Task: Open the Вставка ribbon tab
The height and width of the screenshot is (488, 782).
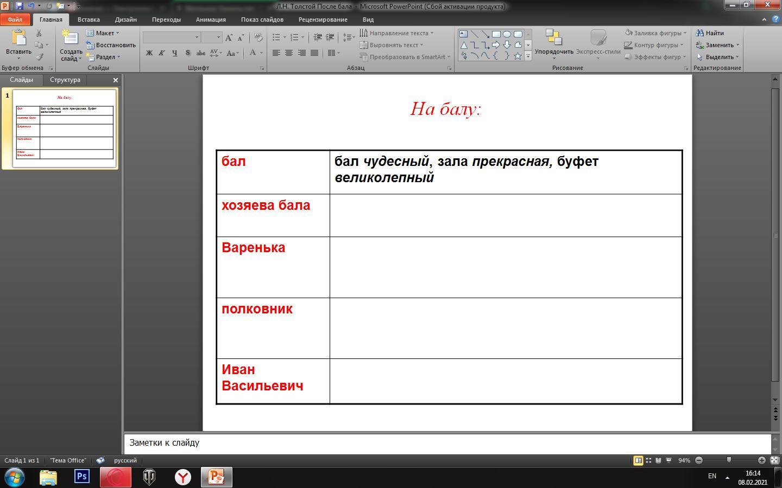Action: click(89, 20)
